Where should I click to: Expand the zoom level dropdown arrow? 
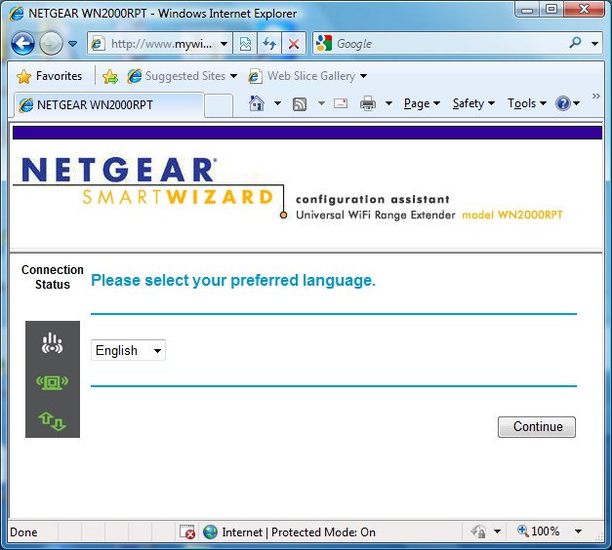579,531
